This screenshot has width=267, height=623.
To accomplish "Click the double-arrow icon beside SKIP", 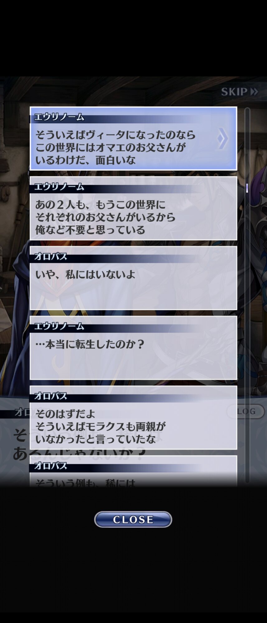I will click(254, 92).
